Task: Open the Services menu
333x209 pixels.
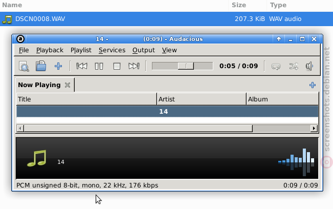Action: 112,50
